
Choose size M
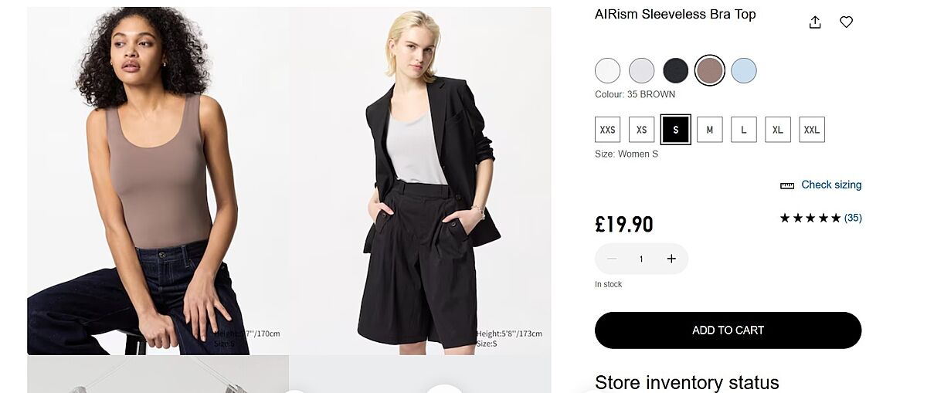pyautogui.click(x=710, y=130)
